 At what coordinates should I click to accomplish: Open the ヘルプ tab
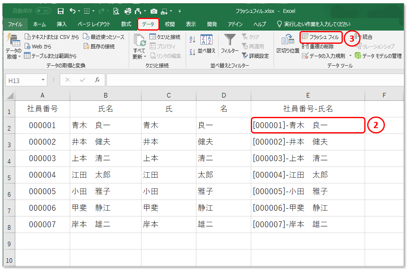point(259,24)
